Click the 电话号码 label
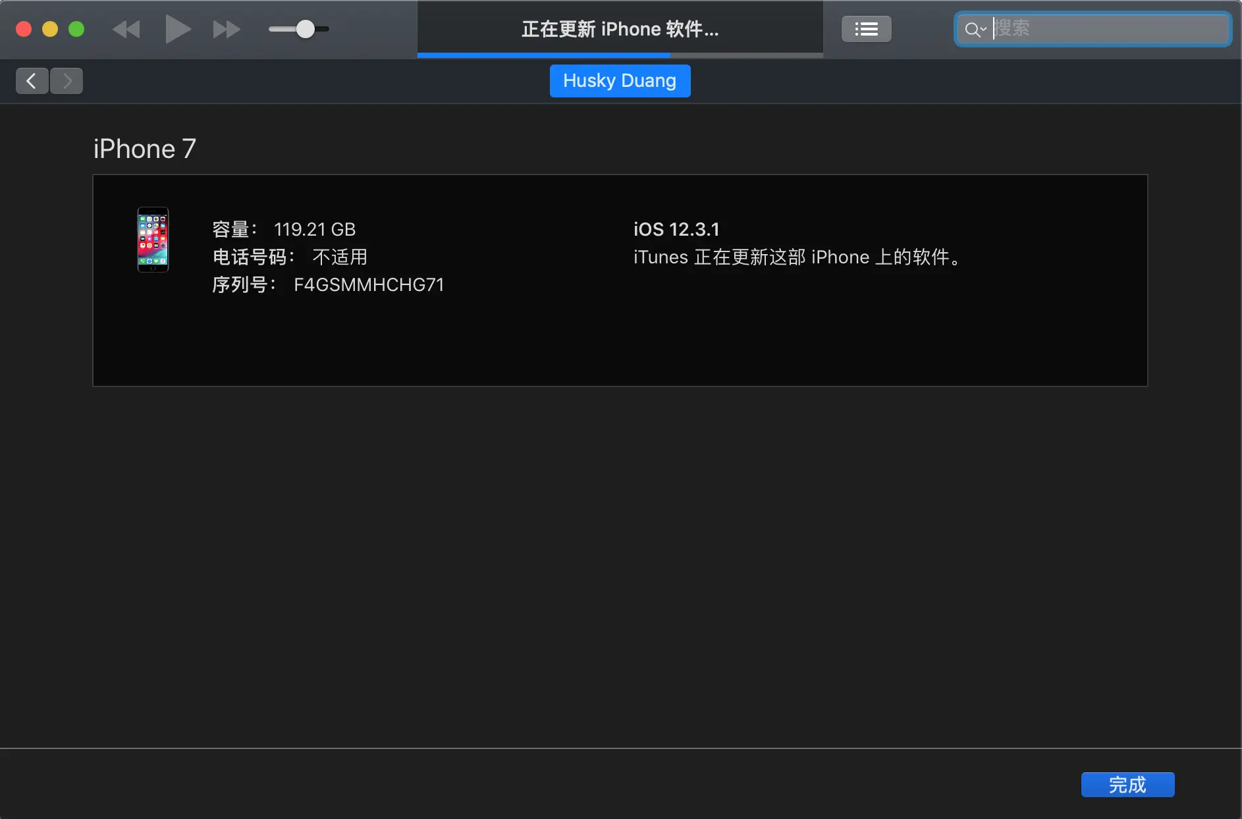The height and width of the screenshot is (819, 1242). 254,257
